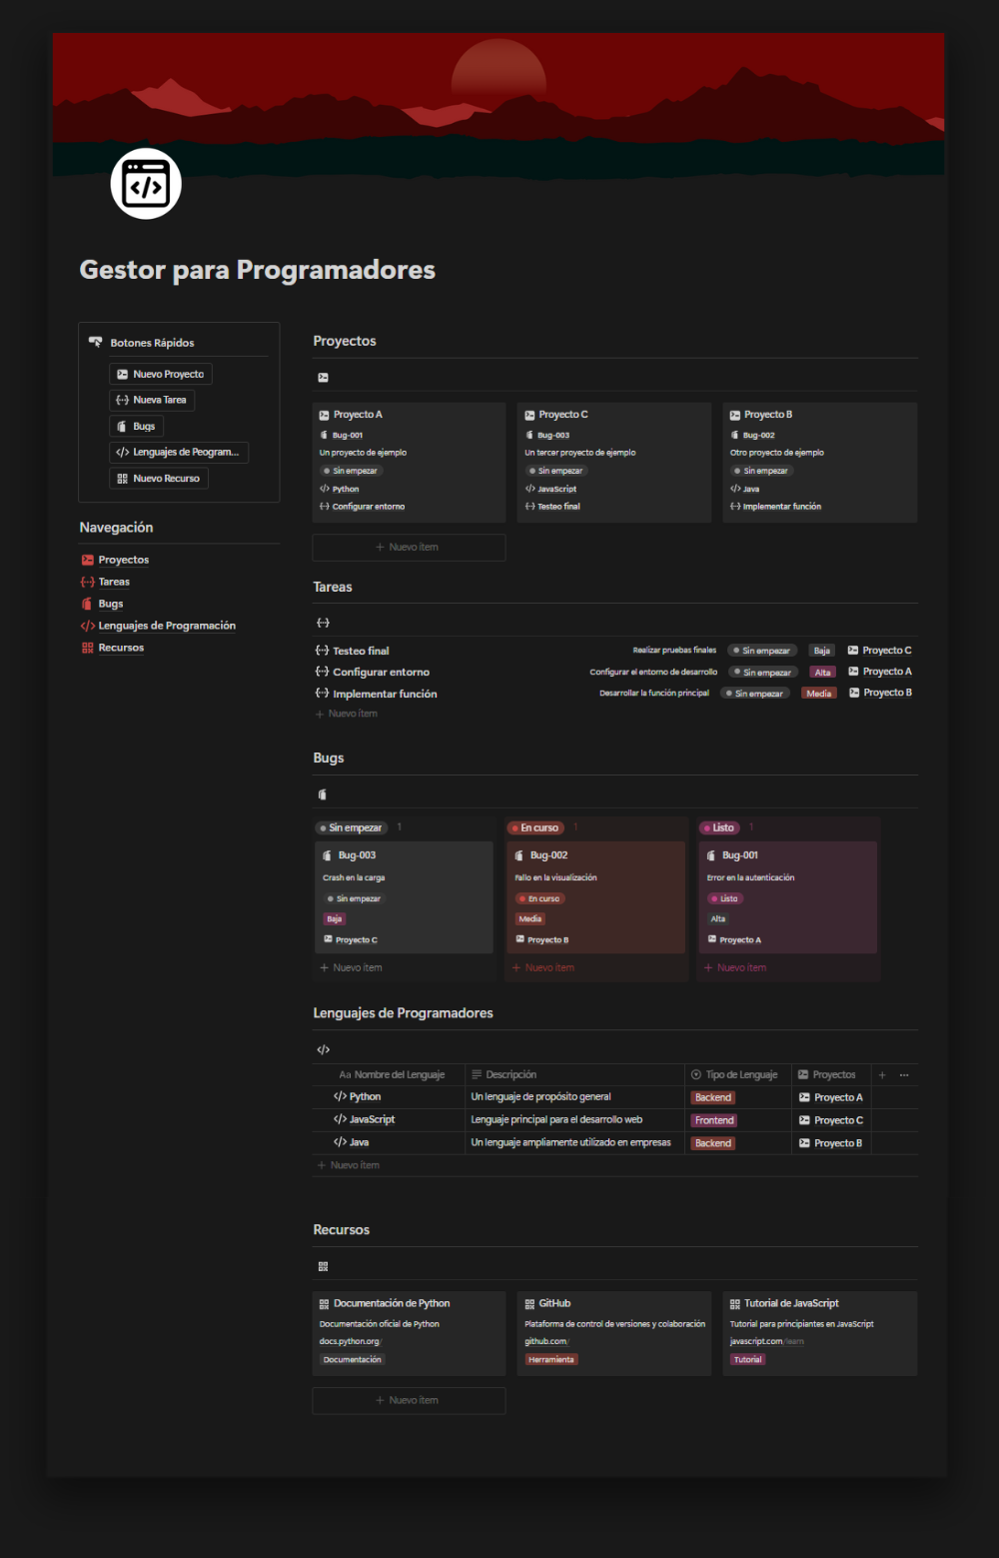999x1558 pixels.
Task: Open the Lenguajes de Programación navigation link
Action: pyautogui.click(x=167, y=626)
